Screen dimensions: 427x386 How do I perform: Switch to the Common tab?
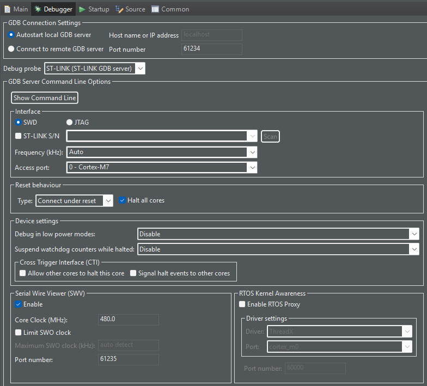(x=170, y=9)
